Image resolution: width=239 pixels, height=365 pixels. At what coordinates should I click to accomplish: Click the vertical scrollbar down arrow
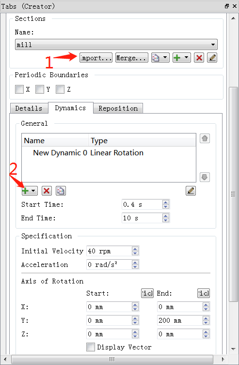[x=233, y=348]
